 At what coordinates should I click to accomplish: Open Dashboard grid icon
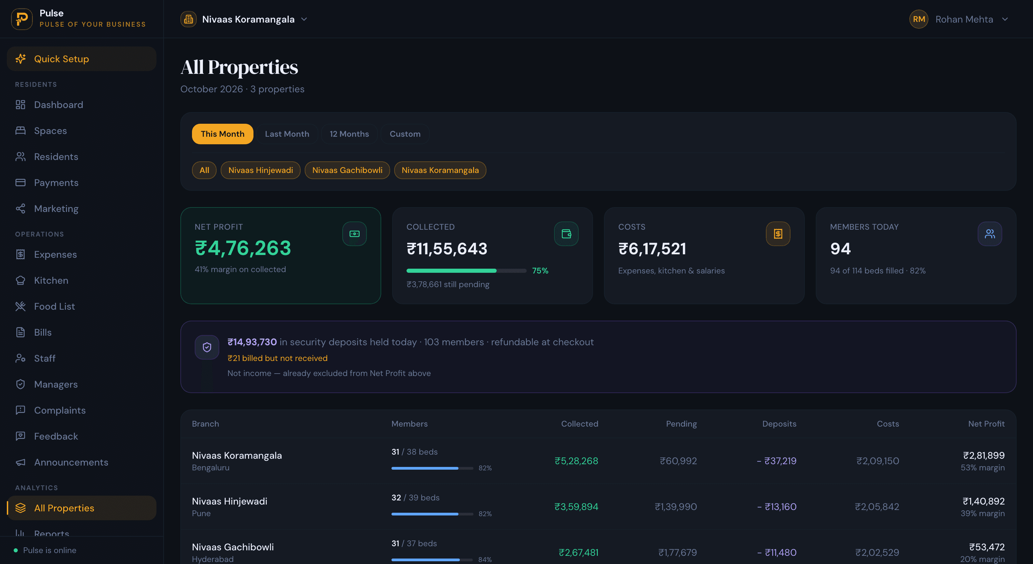pyautogui.click(x=20, y=105)
